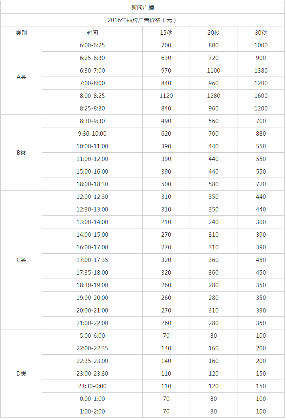Click the B类 category cell
The width and height of the screenshot is (286, 419).
tap(21, 153)
